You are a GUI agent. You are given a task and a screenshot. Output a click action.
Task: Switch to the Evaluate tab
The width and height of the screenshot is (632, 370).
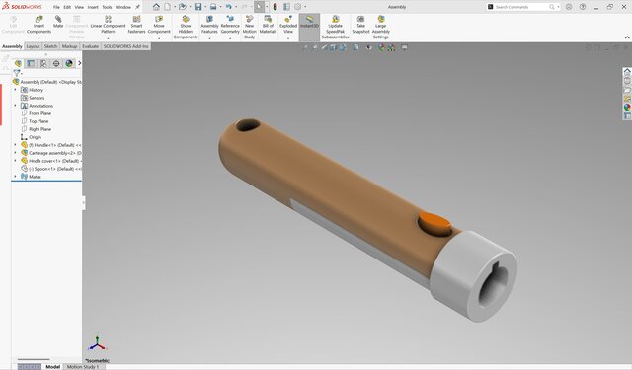(x=90, y=46)
